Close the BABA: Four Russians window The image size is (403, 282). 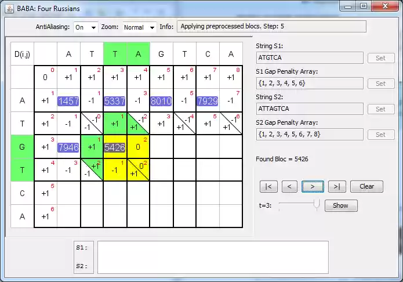click(x=385, y=6)
